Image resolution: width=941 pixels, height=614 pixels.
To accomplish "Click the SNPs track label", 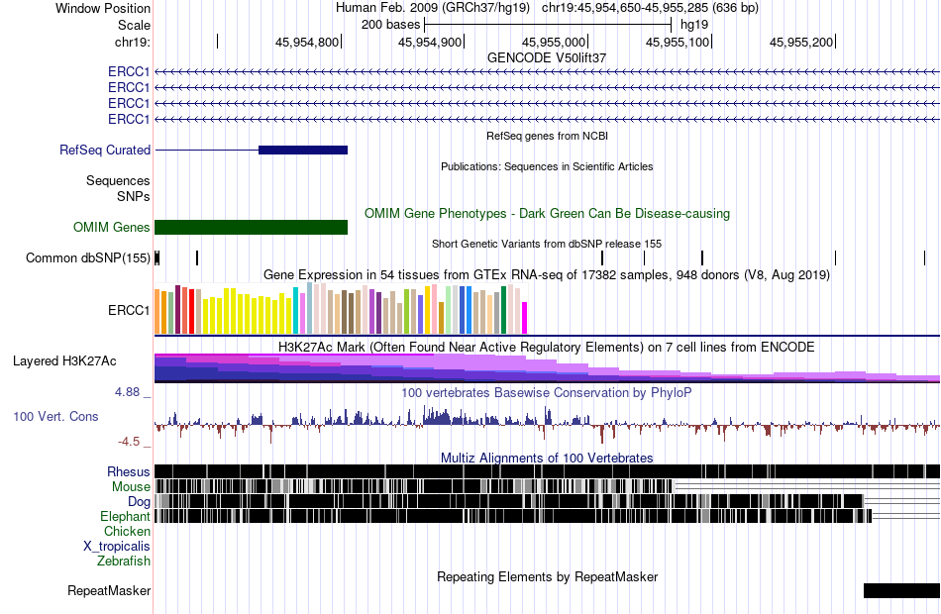I will pyautogui.click(x=134, y=196).
